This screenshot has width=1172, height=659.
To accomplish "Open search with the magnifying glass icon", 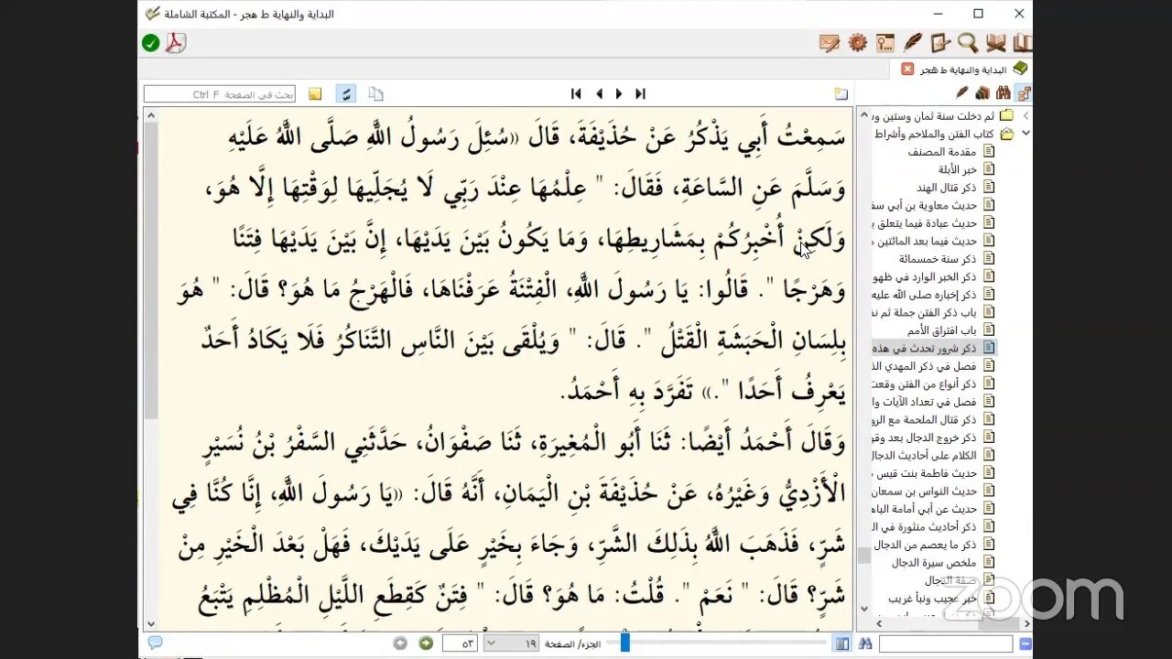I will click(968, 42).
